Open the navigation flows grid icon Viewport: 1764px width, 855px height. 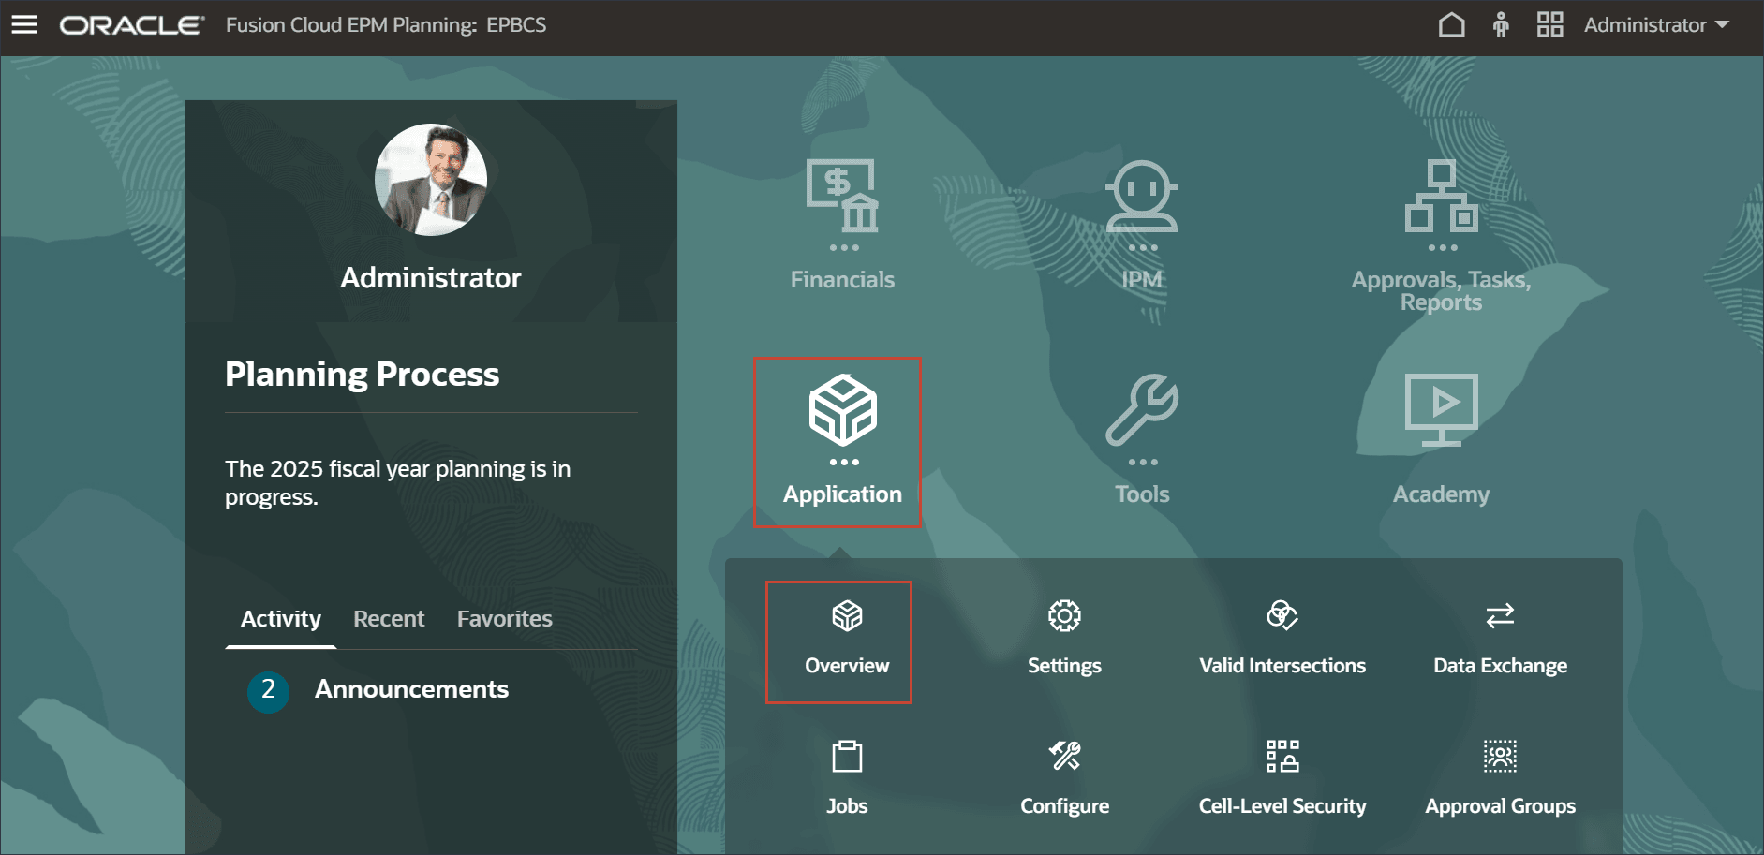coord(1550,25)
